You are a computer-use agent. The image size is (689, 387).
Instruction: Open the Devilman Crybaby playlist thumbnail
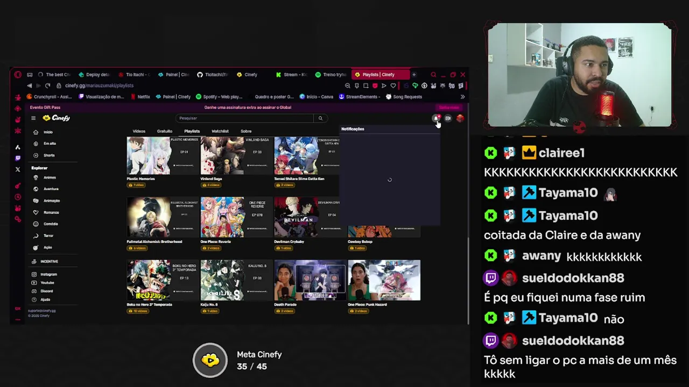tap(308, 217)
